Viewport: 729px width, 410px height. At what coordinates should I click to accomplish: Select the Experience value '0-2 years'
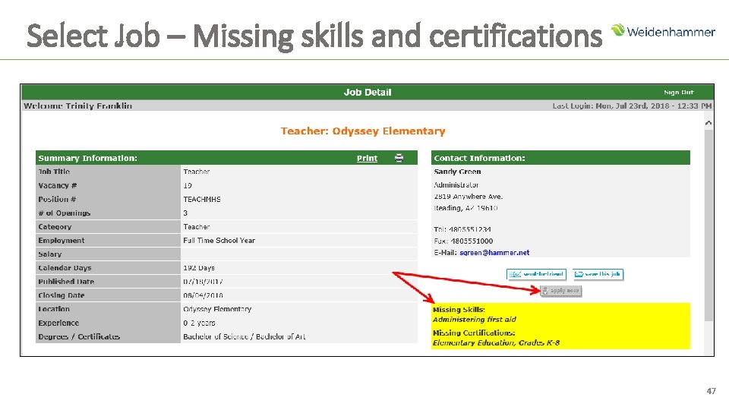click(199, 323)
